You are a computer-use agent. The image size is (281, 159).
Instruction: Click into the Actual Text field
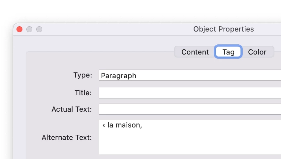[x=190, y=109]
